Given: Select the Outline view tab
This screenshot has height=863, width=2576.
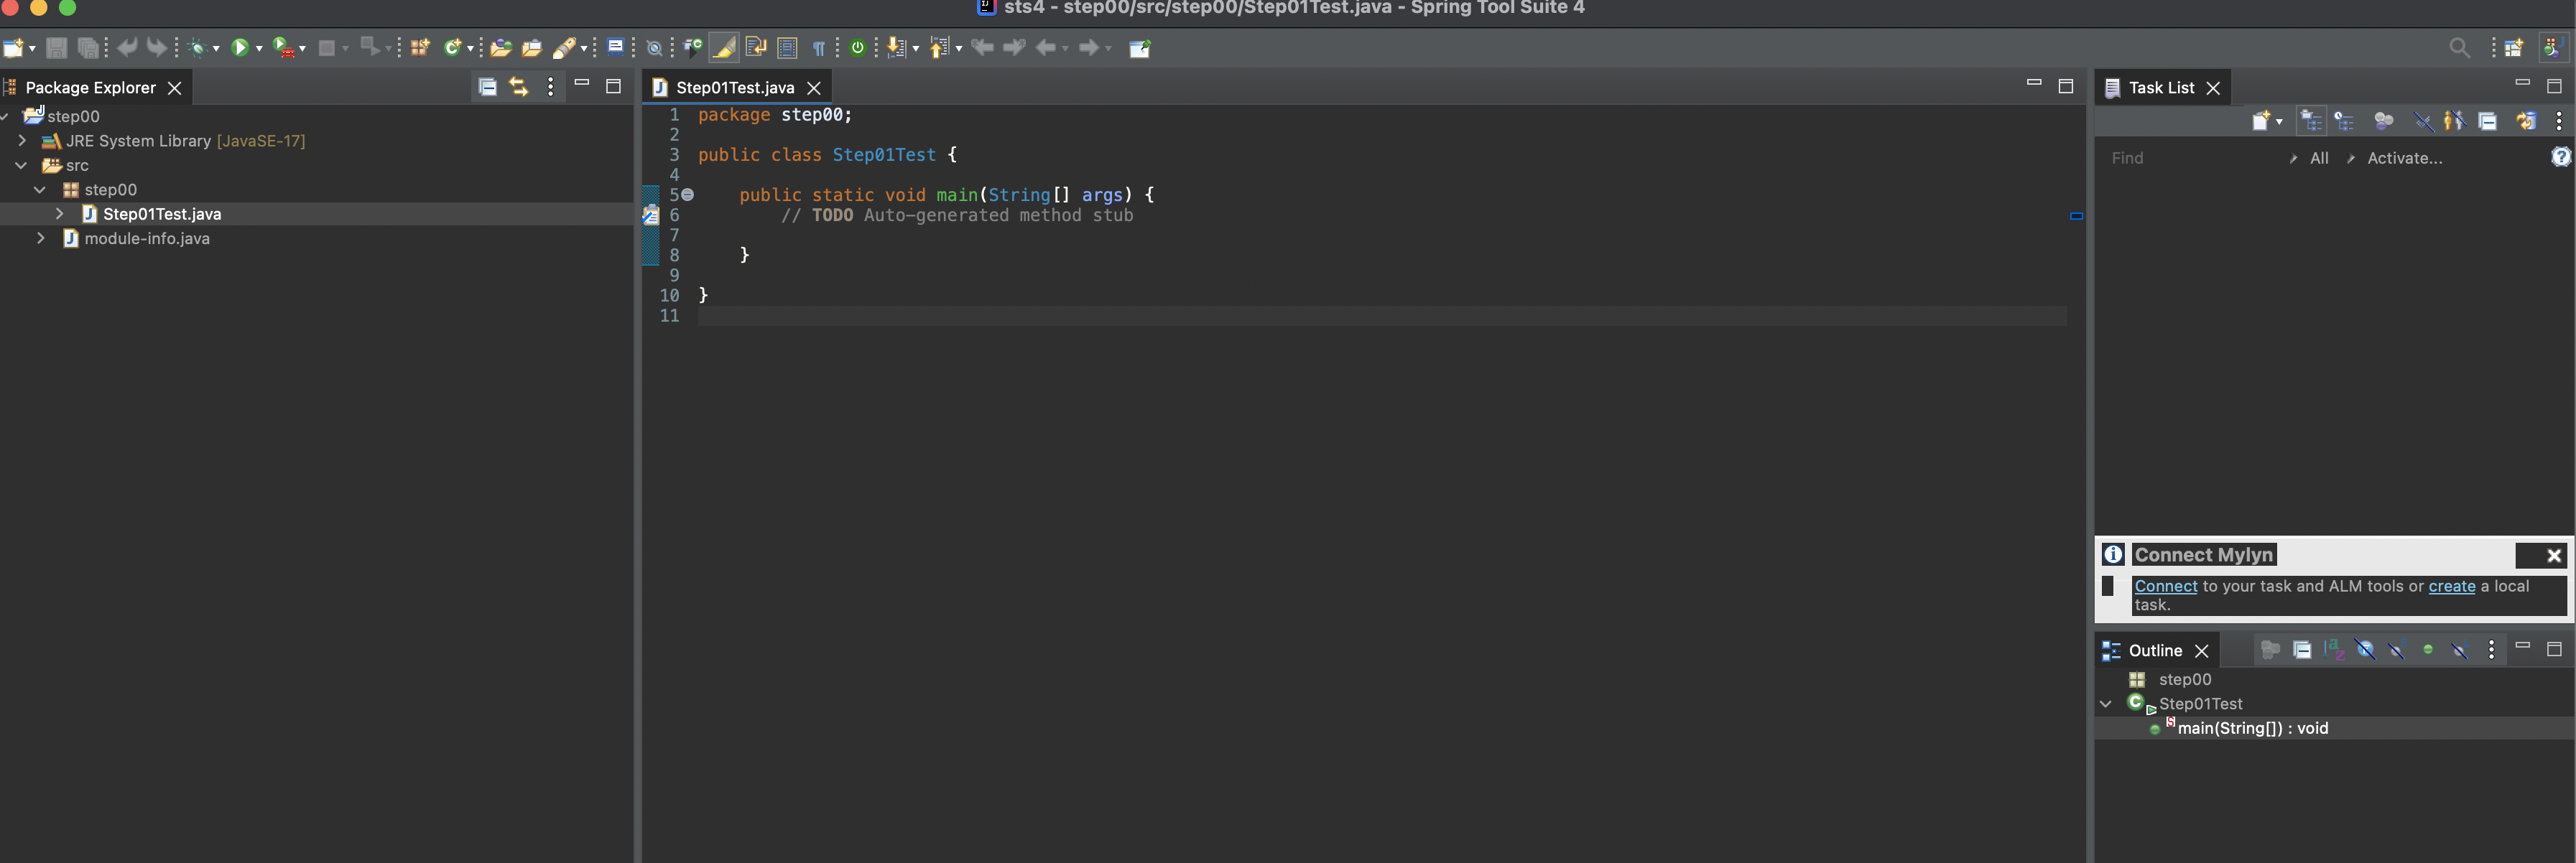Looking at the screenshot, I should [x=2154, y=651].
